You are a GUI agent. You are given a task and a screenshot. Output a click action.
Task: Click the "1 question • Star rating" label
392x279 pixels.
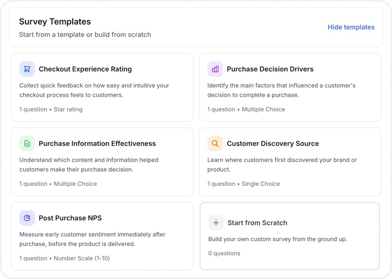pyautogui.click(x=51, y=109)
